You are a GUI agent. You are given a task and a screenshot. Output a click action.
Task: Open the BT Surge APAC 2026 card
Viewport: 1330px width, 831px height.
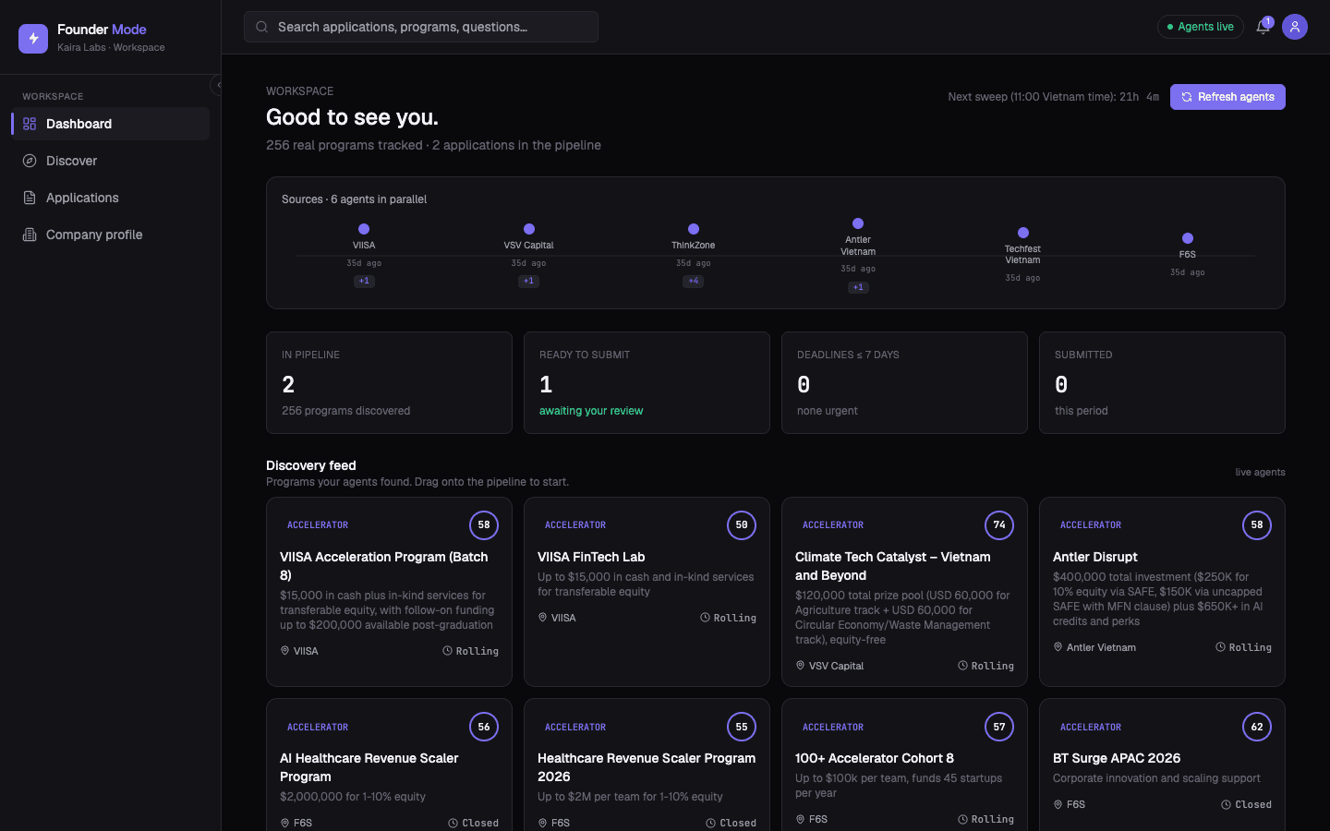(x=1162, y=765)
